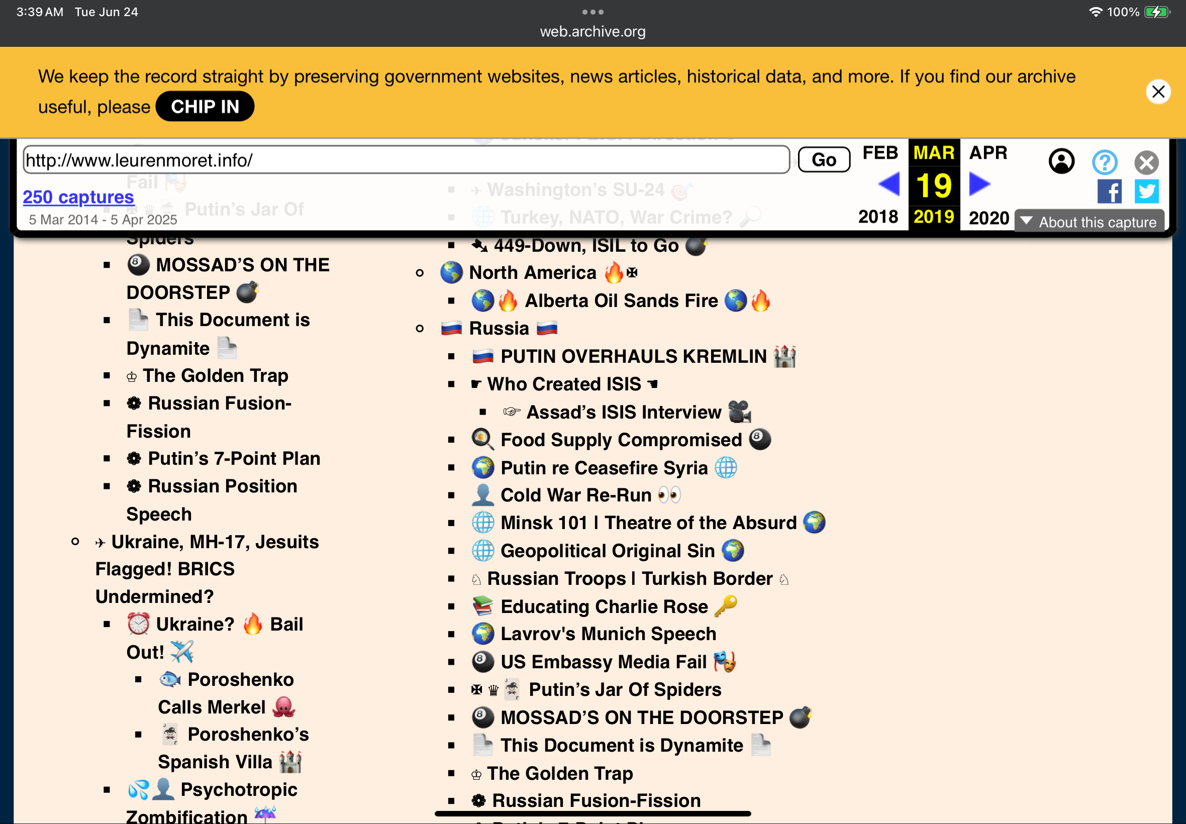This screenshot has height=824, width=1186.
Task: Jump to year 2020 captures
Action: pos(988,218)
